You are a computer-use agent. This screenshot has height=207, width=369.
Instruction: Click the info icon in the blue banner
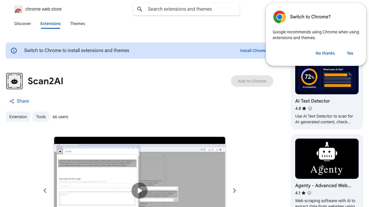point(14,51)
